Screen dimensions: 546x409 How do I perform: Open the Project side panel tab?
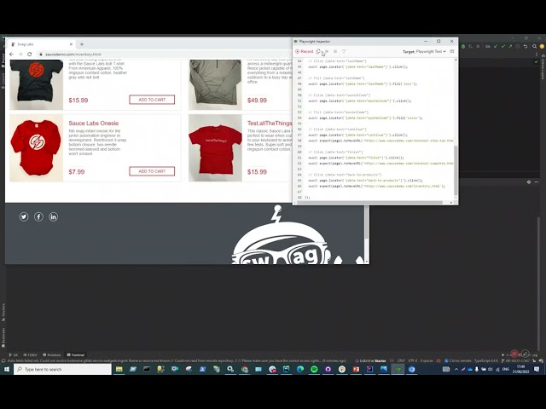3,59
